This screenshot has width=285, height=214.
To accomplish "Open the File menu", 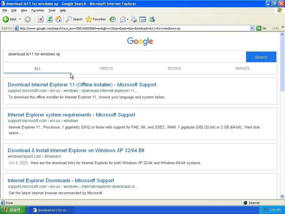I will (5, 10).
